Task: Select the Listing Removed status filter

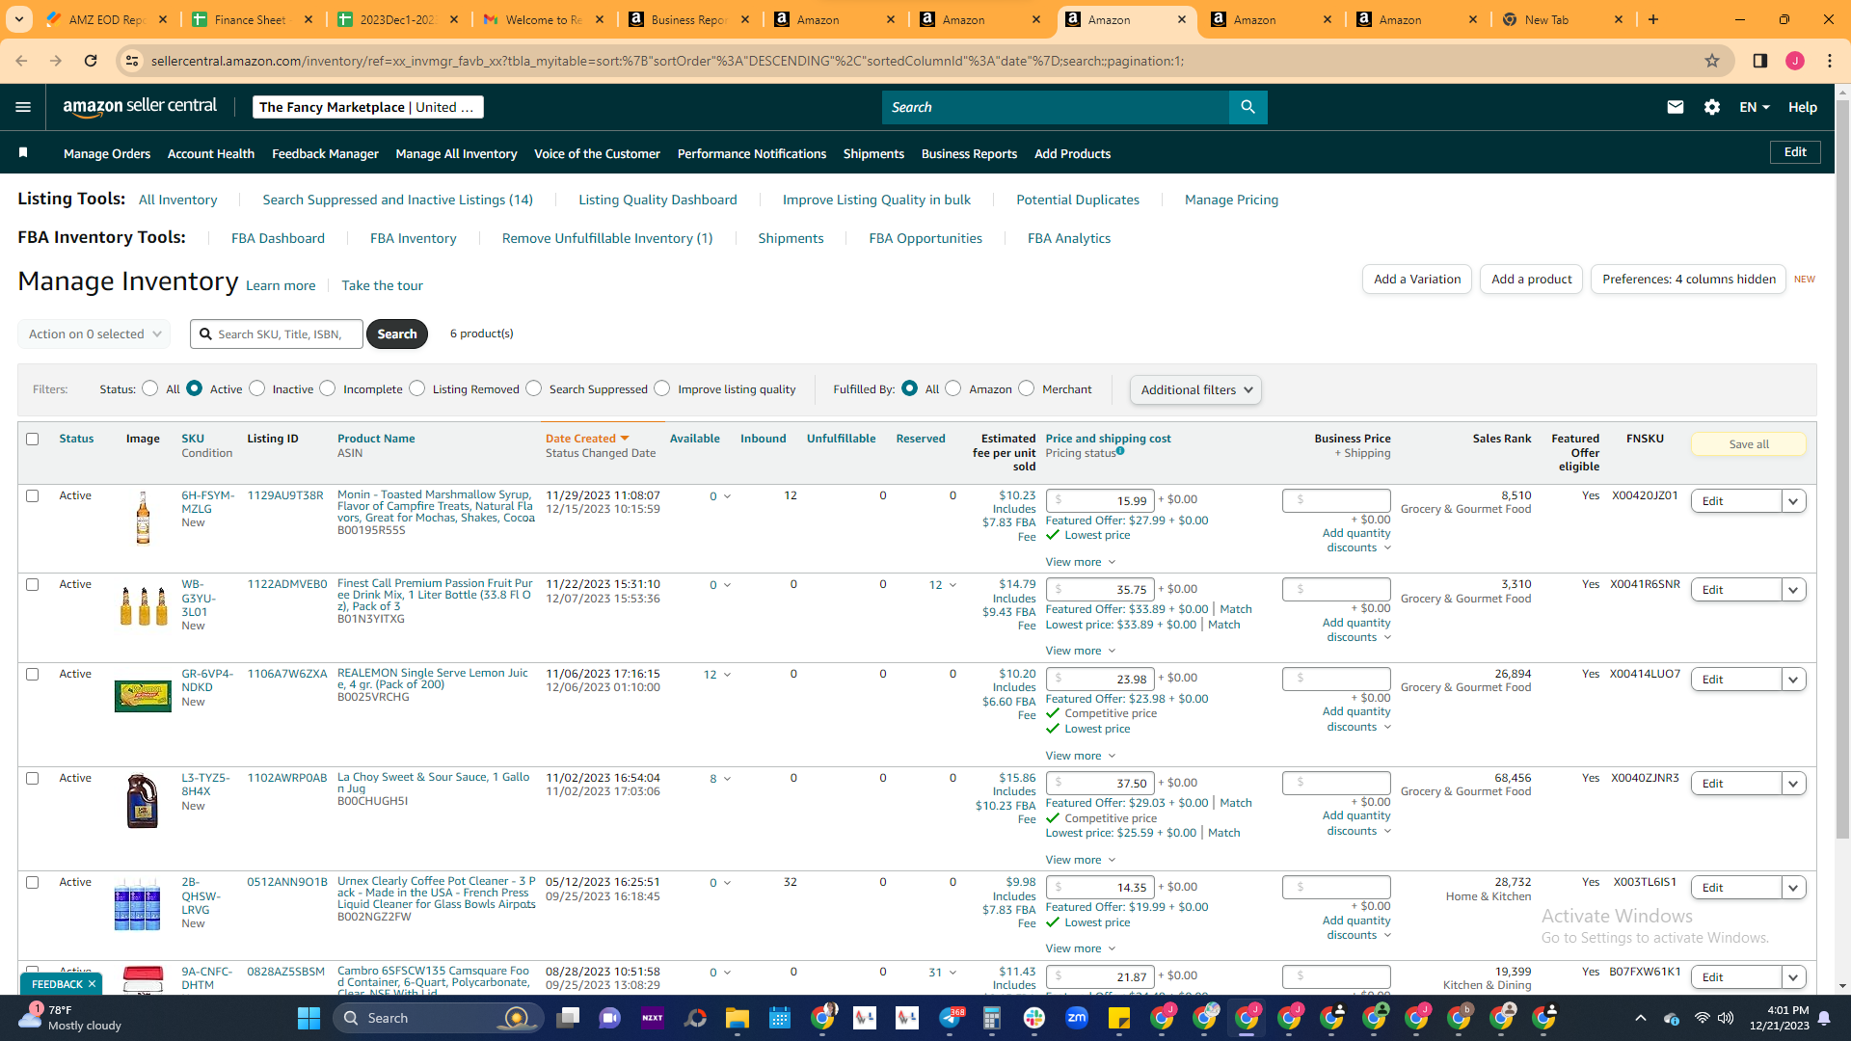Action: click(416, 388)
